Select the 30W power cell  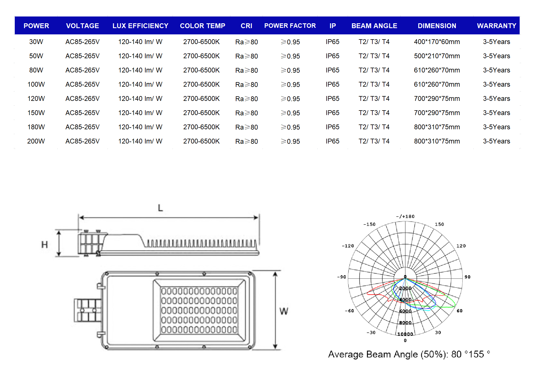tap(36, 42)
